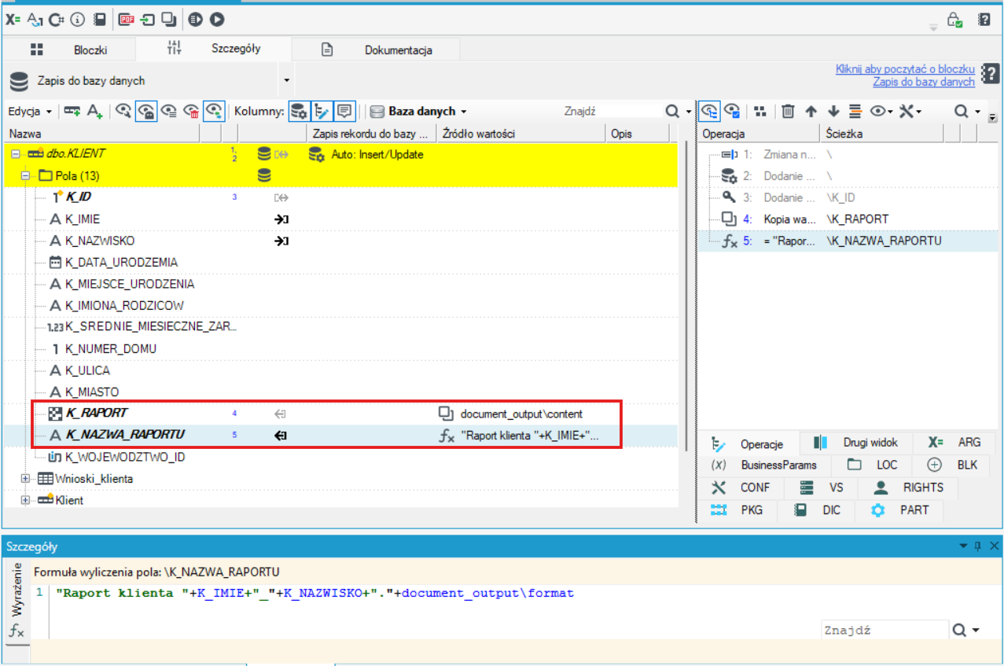The height and width of the screenshot is (666, 1004).
Task: Toggle the eye-with-lock view button
Action: [x=145, y=112]
